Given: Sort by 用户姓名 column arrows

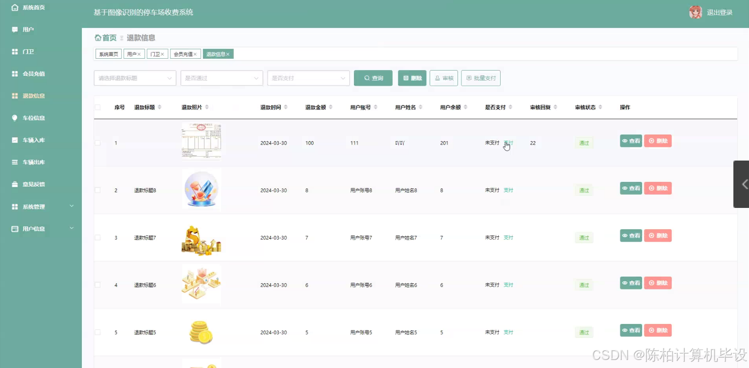Looking at the screenshot, I should tap(421, 107).
